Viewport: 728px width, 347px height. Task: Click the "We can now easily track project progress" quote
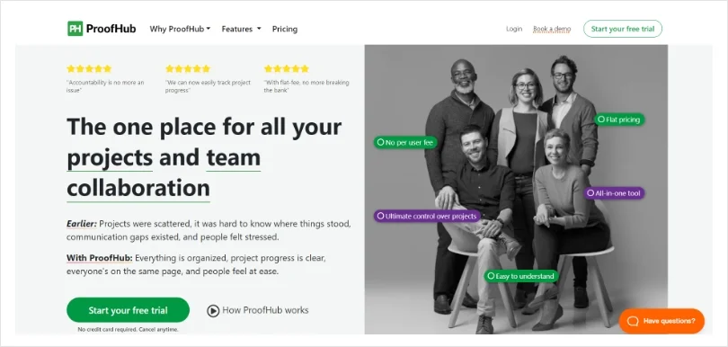[208, 86]
